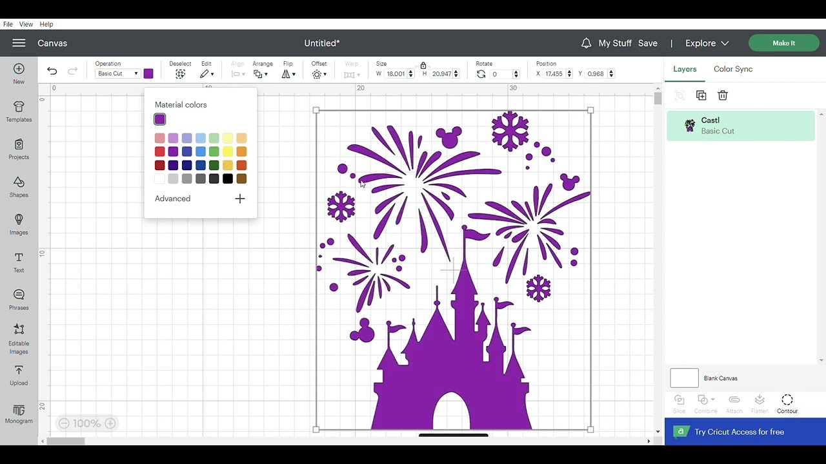
Task: Open the Help menu
Action: tap(46, 24)
